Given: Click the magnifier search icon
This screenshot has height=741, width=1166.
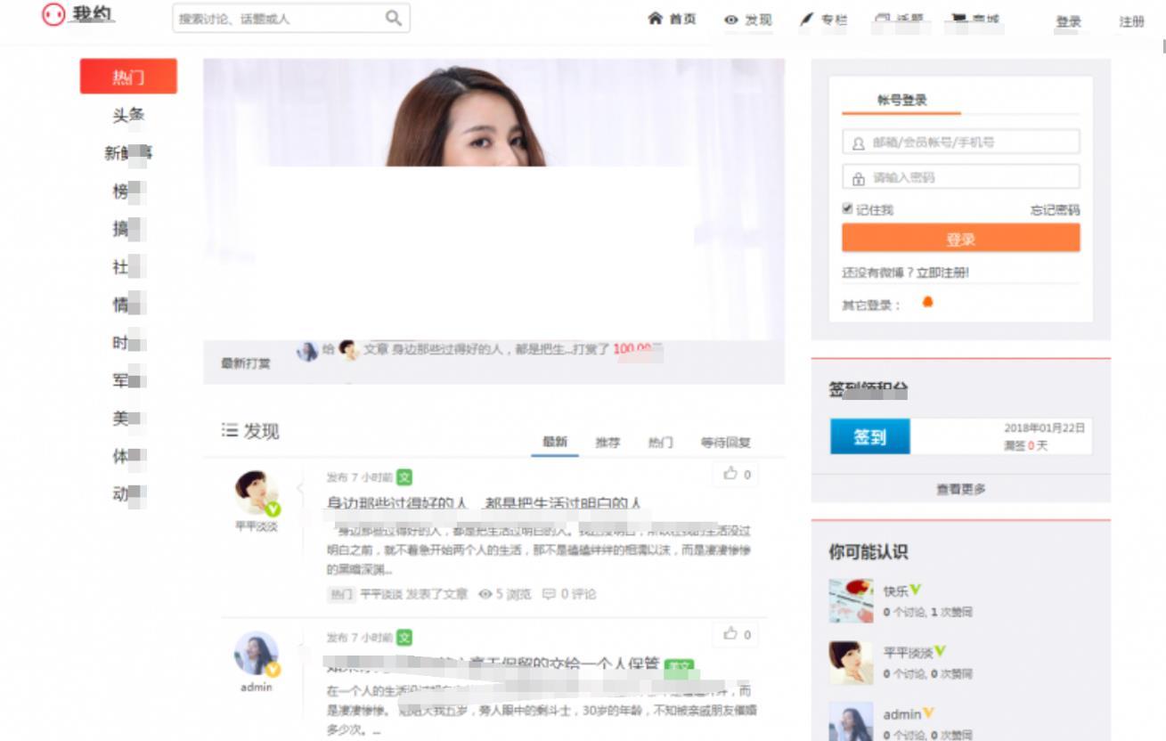Looking at the screenshot, I should coord(393,17).
